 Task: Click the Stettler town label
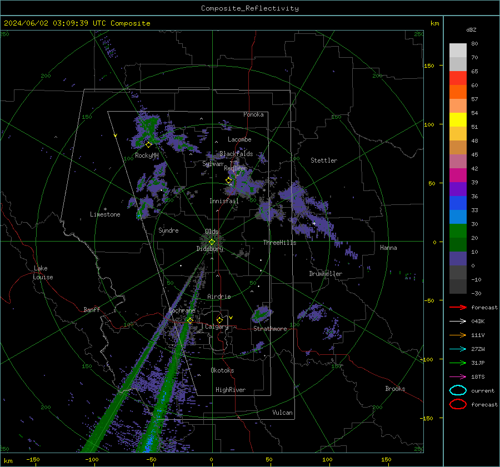point(324,160)
